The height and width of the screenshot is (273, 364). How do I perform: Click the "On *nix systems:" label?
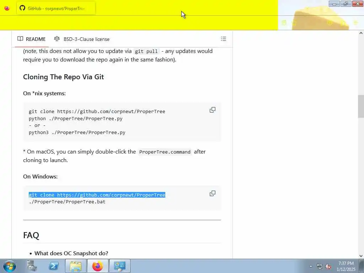[44, 93]
